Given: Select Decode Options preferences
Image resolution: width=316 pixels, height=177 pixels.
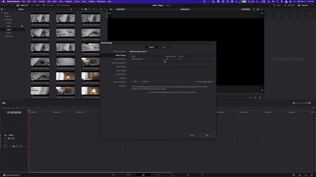Looking at the screenshot, I should point(120,59).
